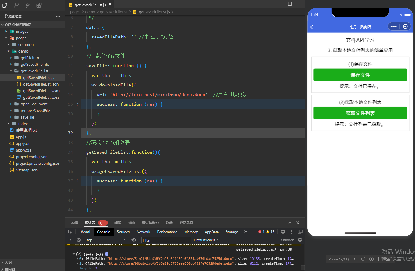Viewport: 415px width, 271px height.
Task: Open the 问题 problems panel tab
Action: 118,223
